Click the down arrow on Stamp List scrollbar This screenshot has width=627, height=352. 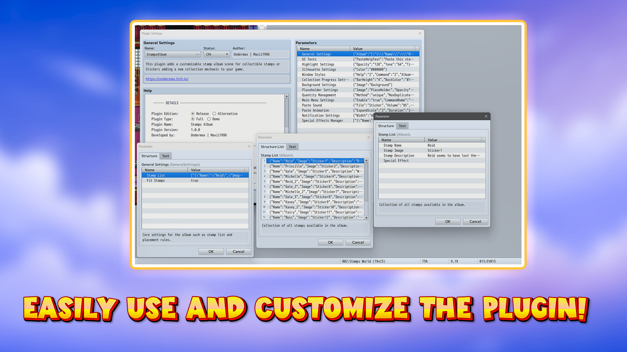pos(366,217)
